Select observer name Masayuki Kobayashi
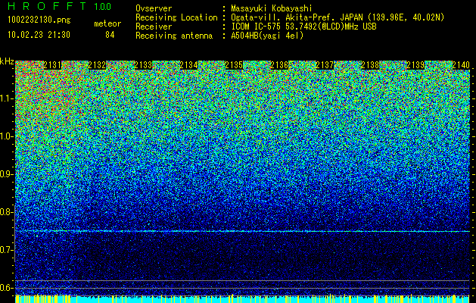The height and width of the screenshot is (303, 476). coord(272,8)
